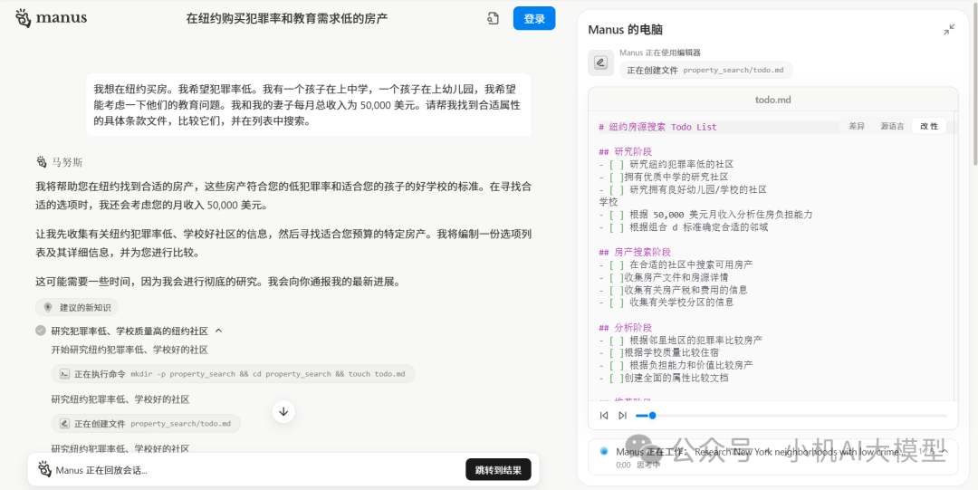Image resolution: width=978 pixels, height=490 pixels.
Task: Click the user message bubble about buying in New York
Action: coord(308,105)
